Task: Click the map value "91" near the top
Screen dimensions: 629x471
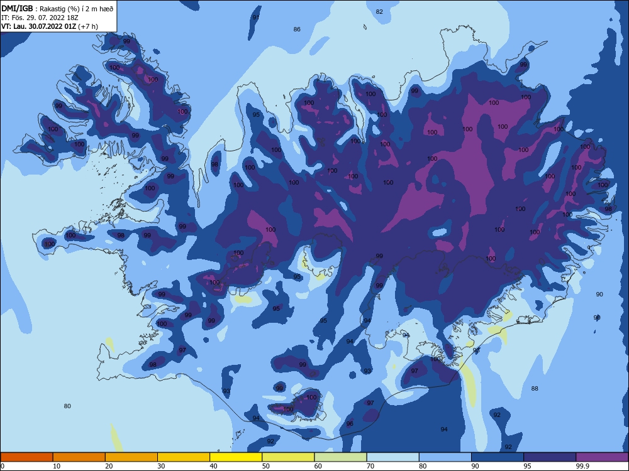Action: (256, 18)
